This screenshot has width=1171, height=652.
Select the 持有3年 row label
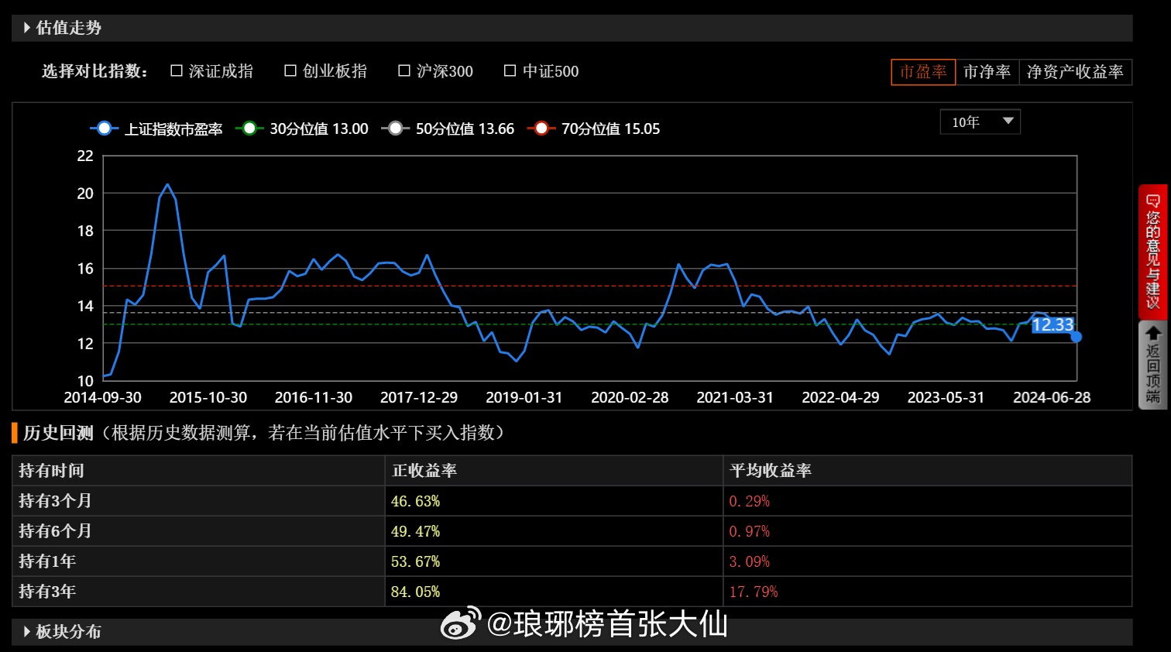47,592
